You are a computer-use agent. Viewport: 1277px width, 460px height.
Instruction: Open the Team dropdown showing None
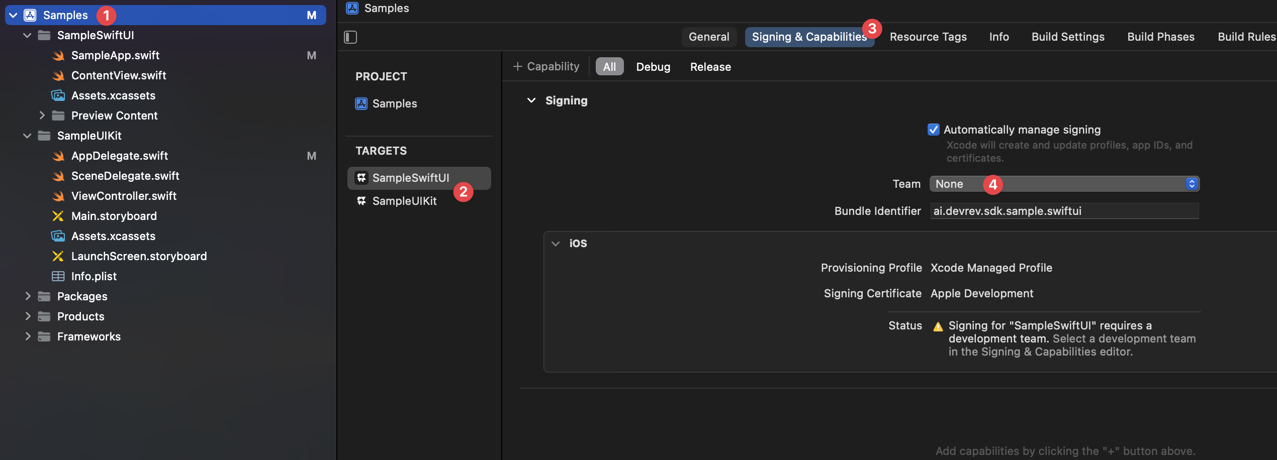1064,184
